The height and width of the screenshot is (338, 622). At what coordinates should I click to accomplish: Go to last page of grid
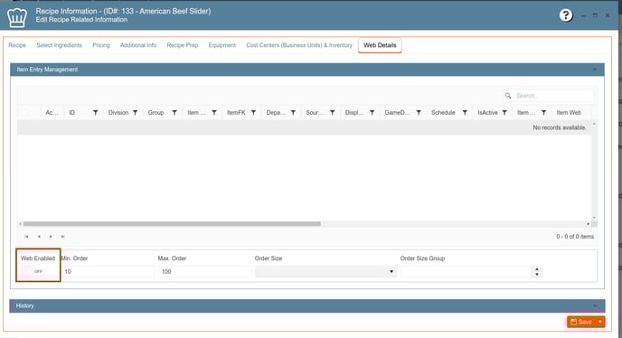point(62,237)
